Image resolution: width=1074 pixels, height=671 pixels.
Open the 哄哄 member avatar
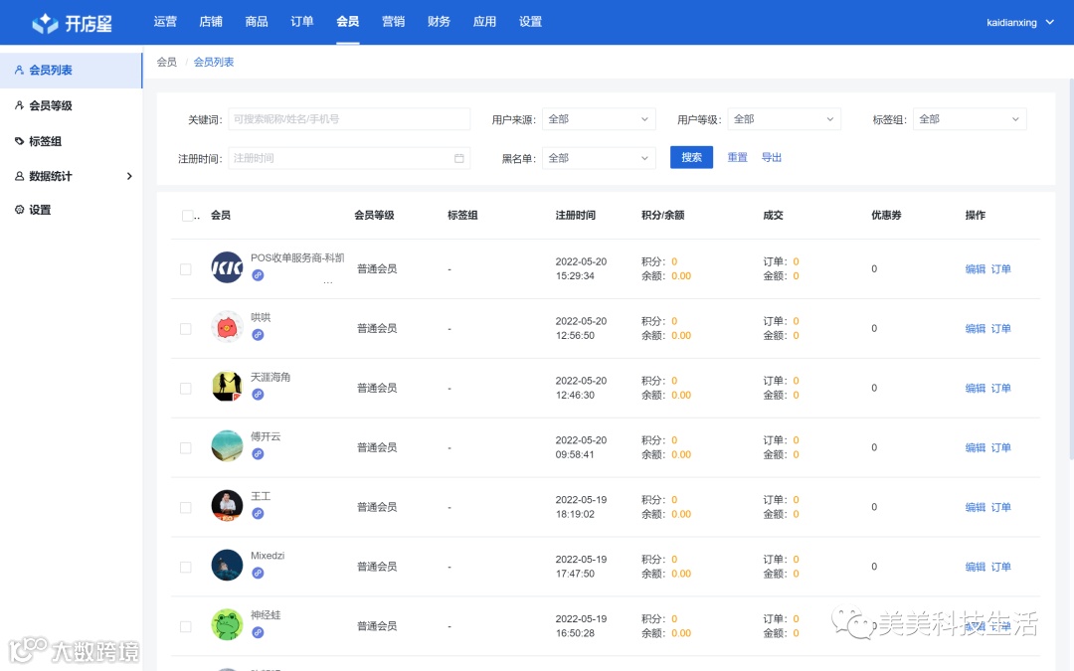click(227, 327)
